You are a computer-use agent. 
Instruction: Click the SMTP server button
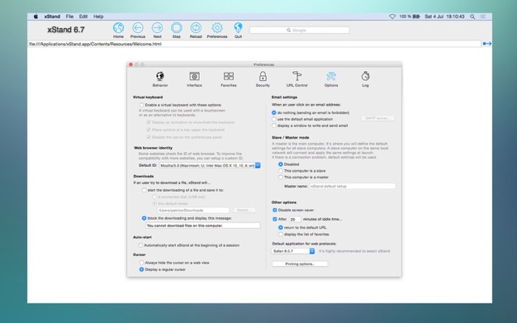coord(378,118)
